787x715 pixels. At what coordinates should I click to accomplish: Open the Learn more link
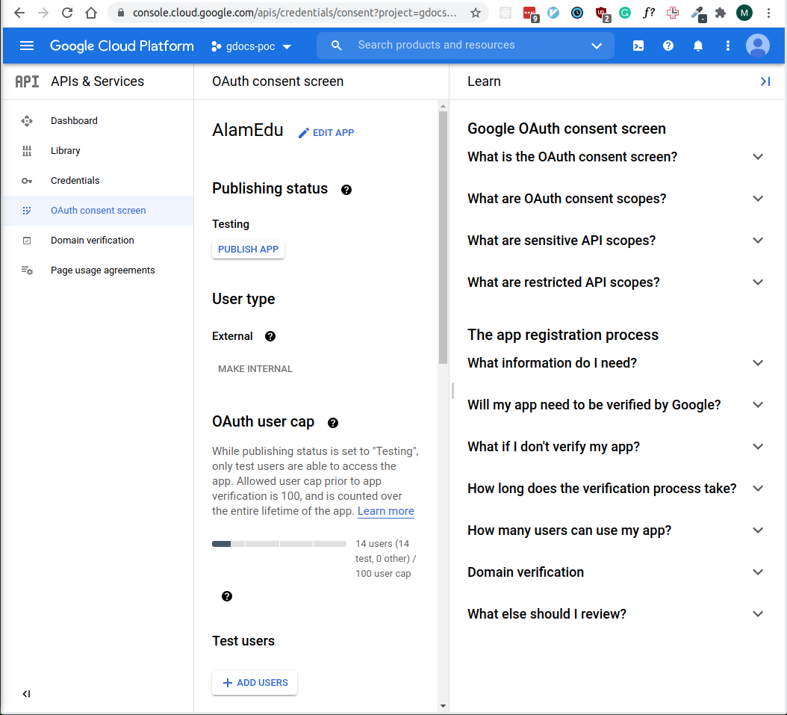point(385,510)
